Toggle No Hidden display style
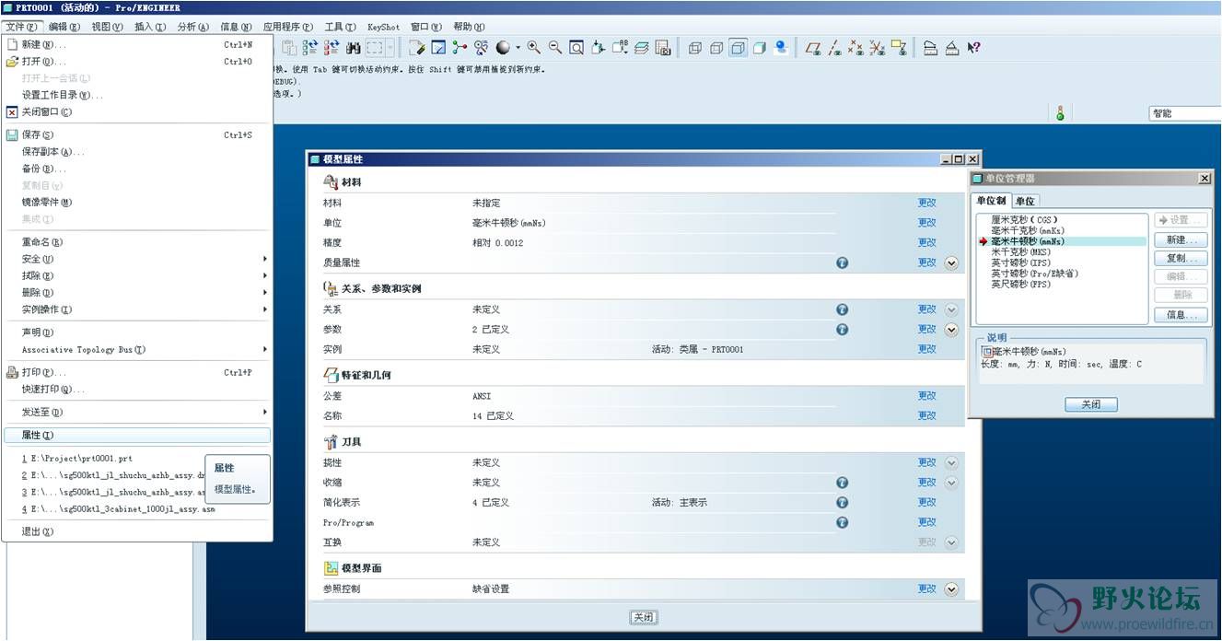 click(738, 47)
